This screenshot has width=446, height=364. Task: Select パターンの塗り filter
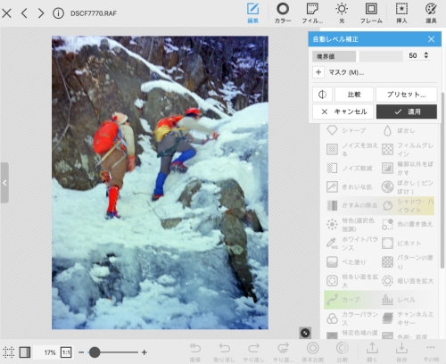tap(408, 262)
